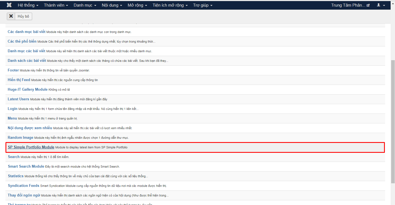Select the SP Simple Portfolio Module
Image resolution: width=395 pixels, height=205 pixels.
point(31,147)
